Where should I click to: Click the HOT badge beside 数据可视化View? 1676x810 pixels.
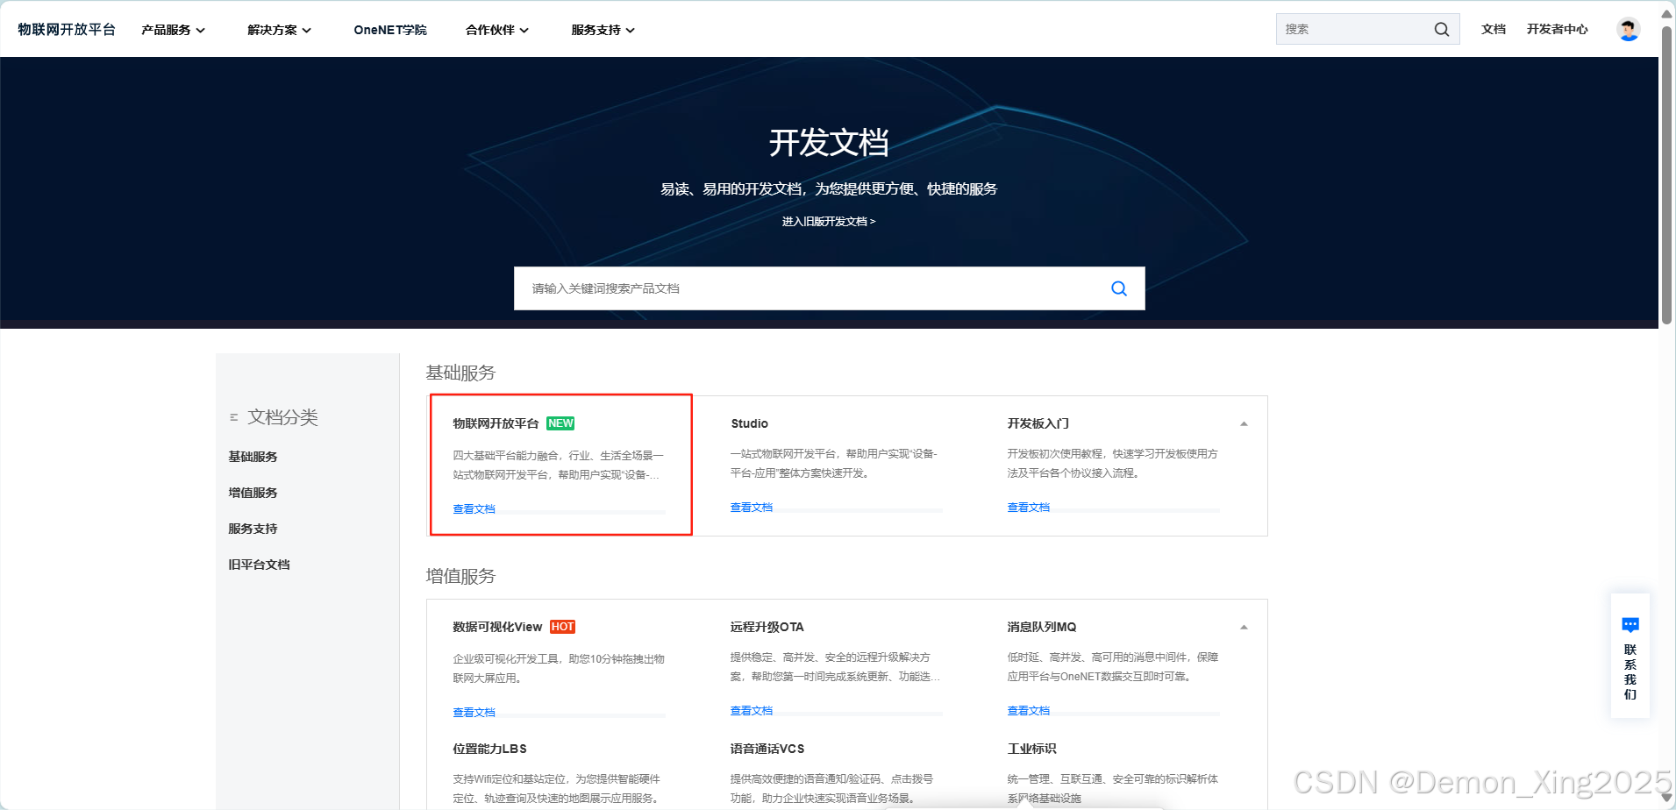pos(562,627)
